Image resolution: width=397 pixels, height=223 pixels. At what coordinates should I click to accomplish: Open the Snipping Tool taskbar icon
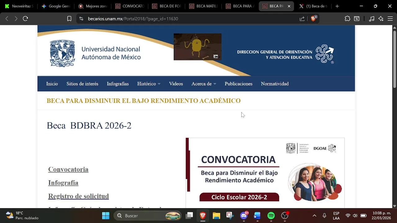(230, 216)
